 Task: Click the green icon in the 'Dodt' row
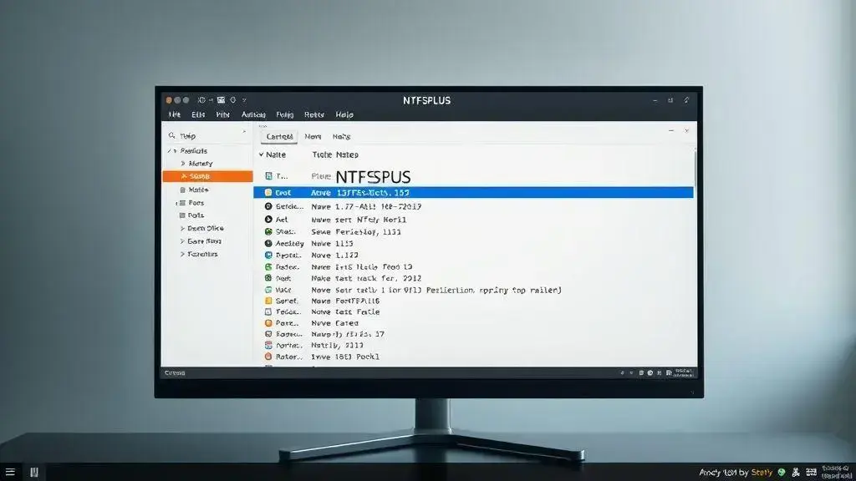(x=268, y=279)
